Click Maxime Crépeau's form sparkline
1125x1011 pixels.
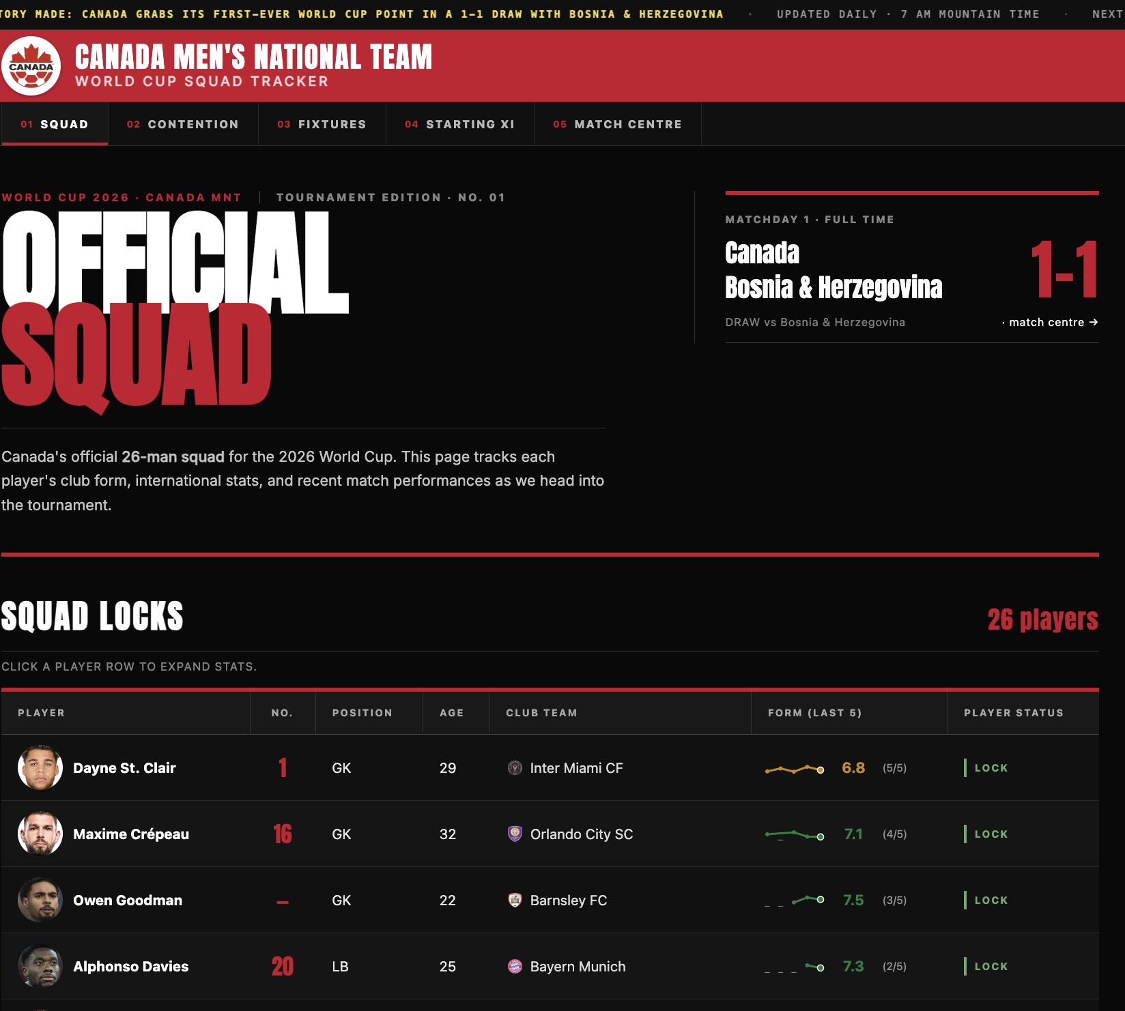pyautogui.click(x=795, y=834)
